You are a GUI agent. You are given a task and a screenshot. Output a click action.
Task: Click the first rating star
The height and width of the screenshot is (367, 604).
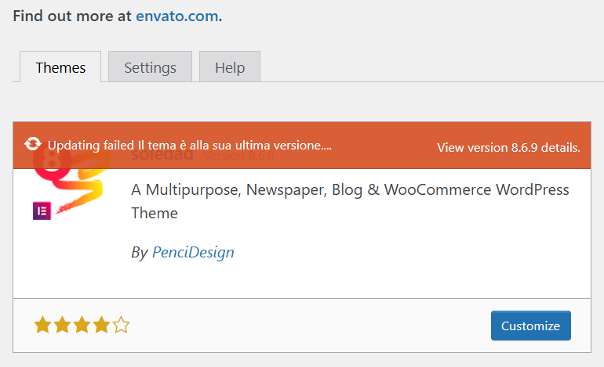click(42, 325)
